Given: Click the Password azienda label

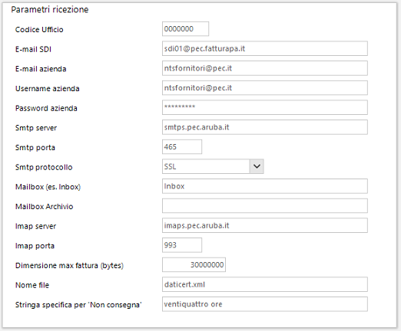Looking at the screenshot, I should click(46, 108).
